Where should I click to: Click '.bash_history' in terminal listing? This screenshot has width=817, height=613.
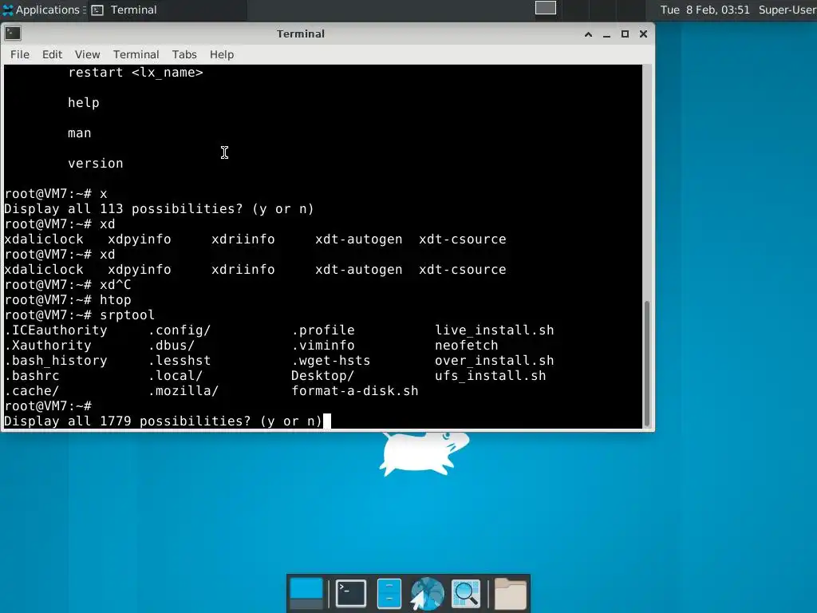(56, 361)
